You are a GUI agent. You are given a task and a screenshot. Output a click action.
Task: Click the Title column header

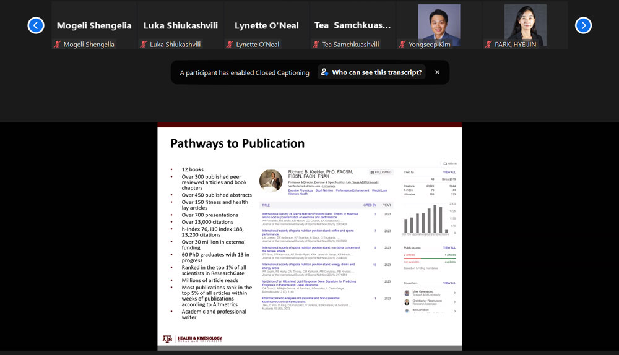pyautogui.click(x=266, y=205)
